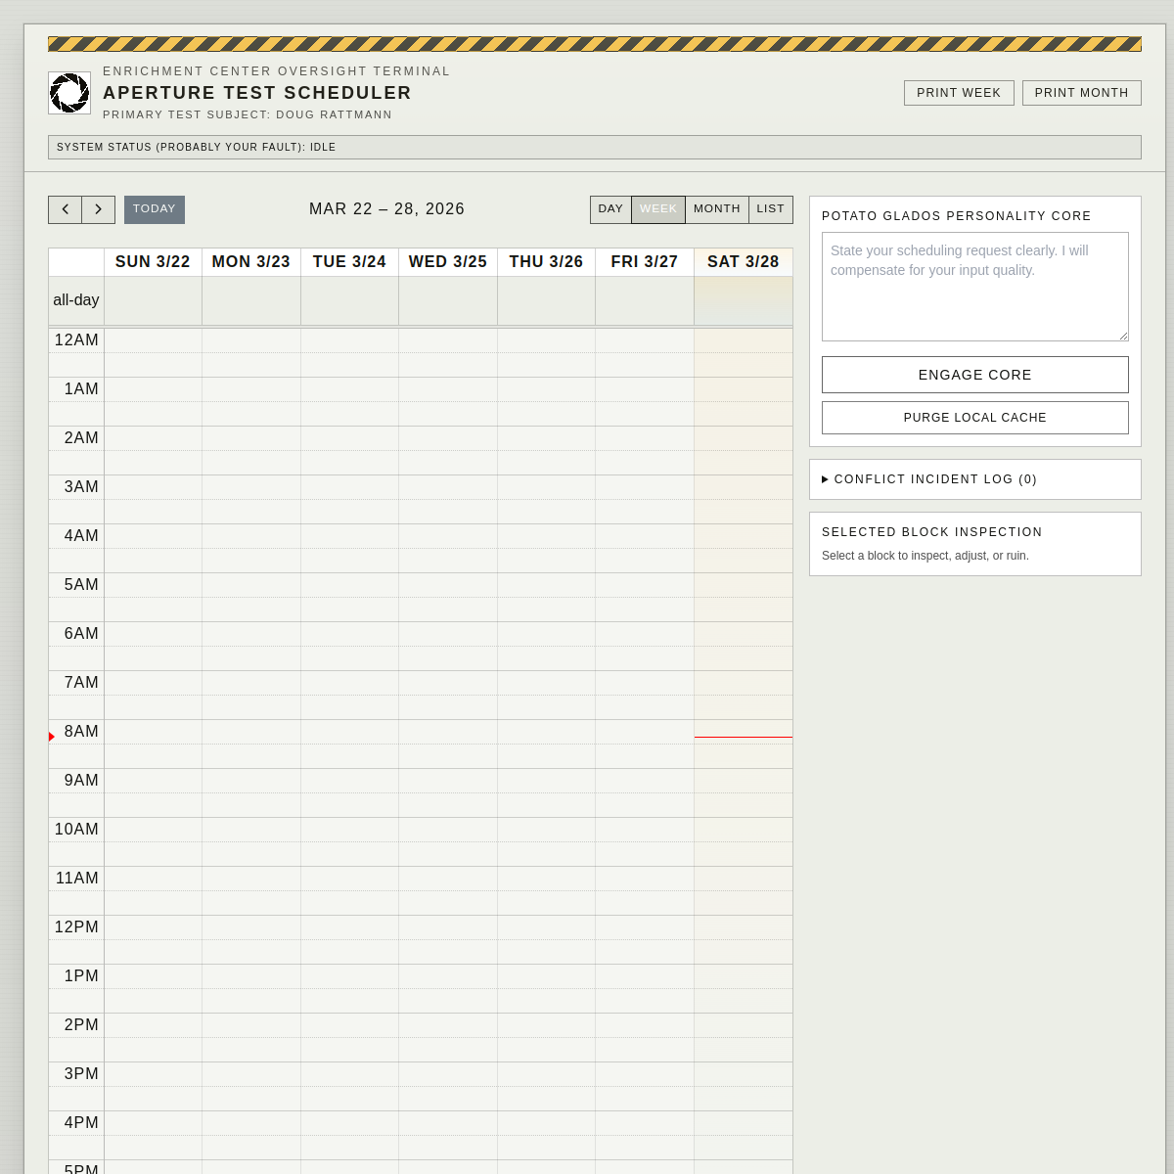
Task: Advance to next week using the right chevron
Action: [x=98, y=209]
